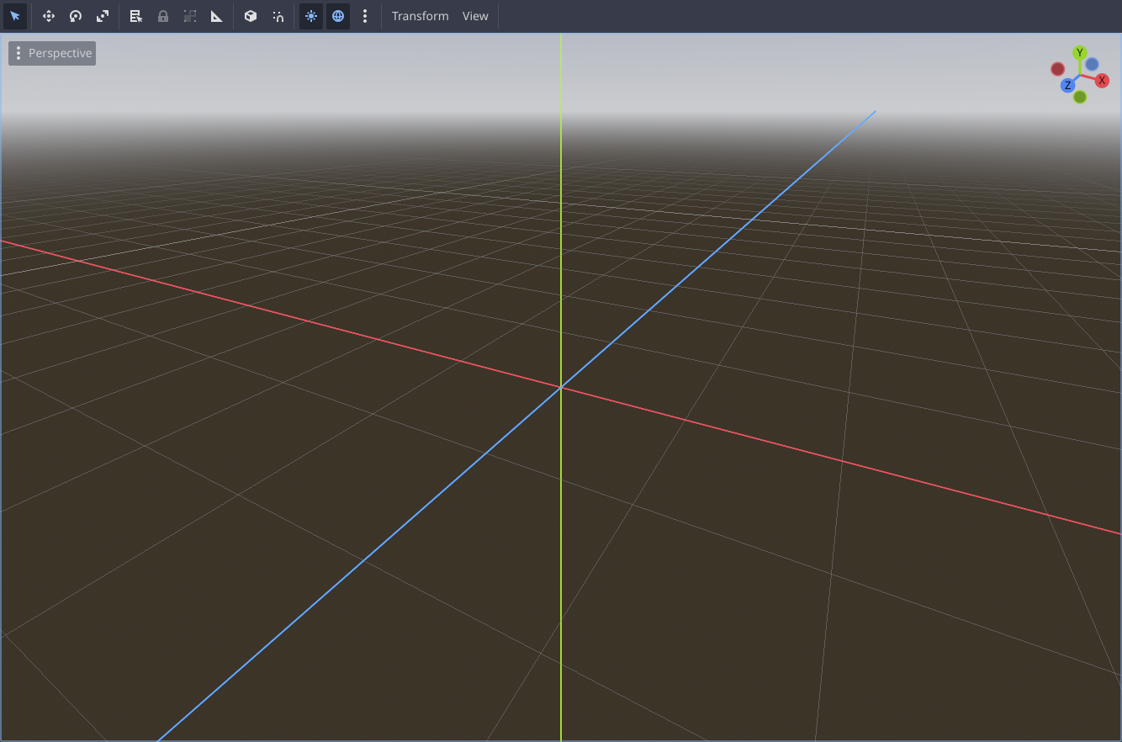The height and width of the screenshot is (742, 1122).
Task: Activate the Select Mode arrow tool
Action: (15, 16)
